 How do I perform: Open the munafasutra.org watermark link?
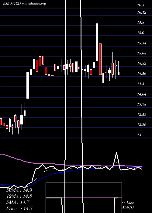[x=34, y=4]
